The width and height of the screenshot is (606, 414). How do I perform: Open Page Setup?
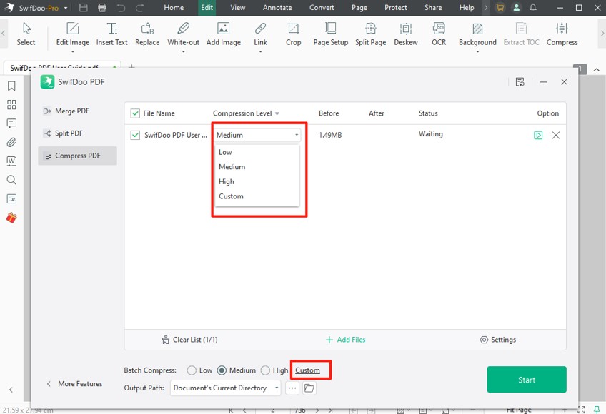click(330, 34)
